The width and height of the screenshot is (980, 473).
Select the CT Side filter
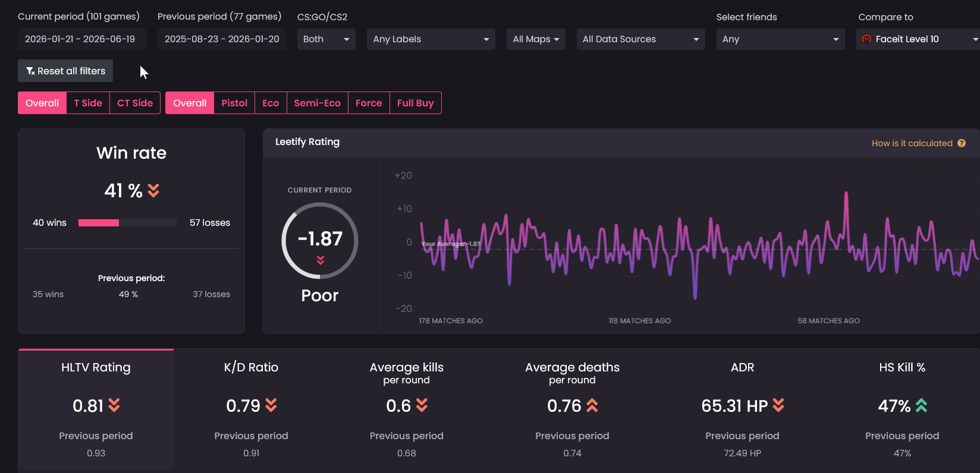point(135,103)
